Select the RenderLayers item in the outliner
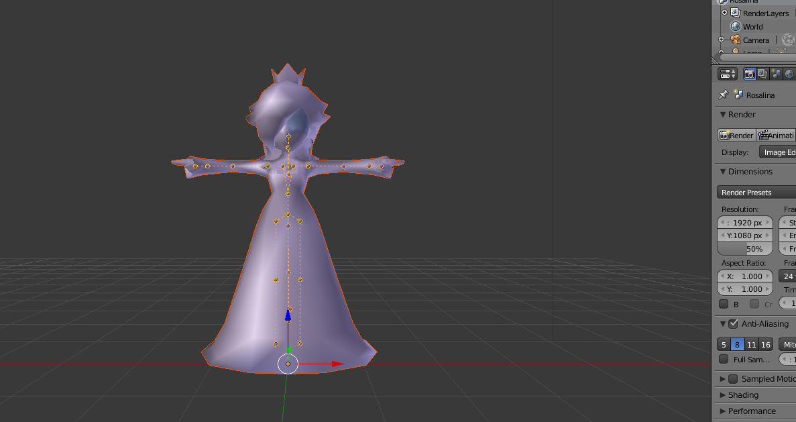The image size is (796, 422). 766,13
